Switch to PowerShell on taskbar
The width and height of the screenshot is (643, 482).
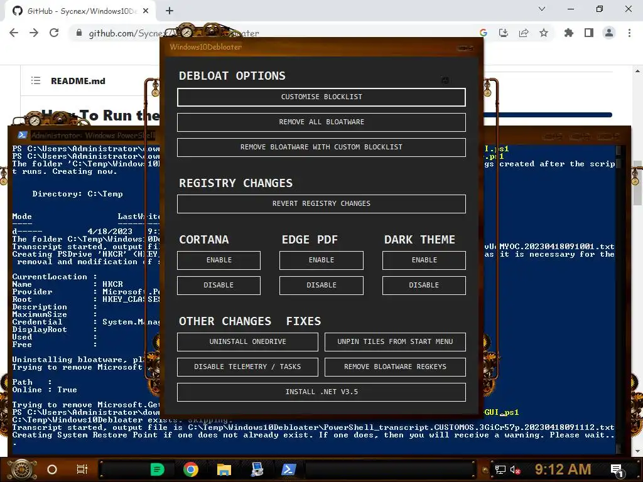(x=289, y=469)
